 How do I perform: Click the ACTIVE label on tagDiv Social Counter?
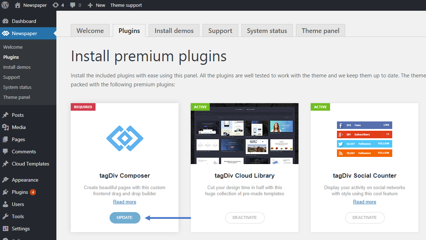click(320, 107)
